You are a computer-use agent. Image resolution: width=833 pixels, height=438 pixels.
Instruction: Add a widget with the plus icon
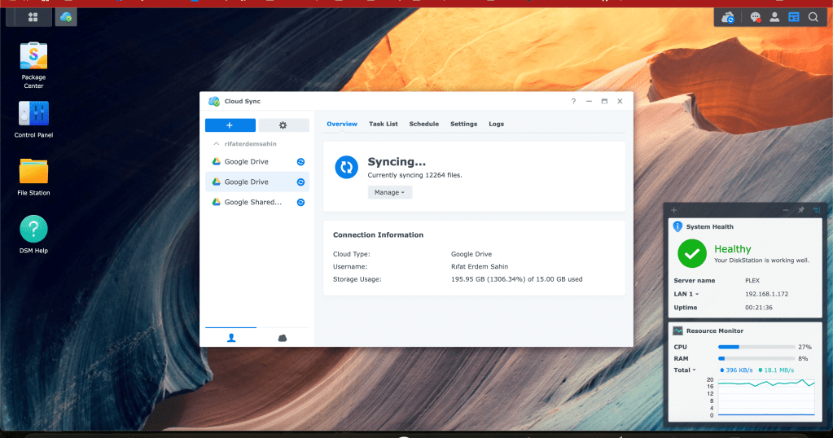pyautogui.click(x=673, y=210)
